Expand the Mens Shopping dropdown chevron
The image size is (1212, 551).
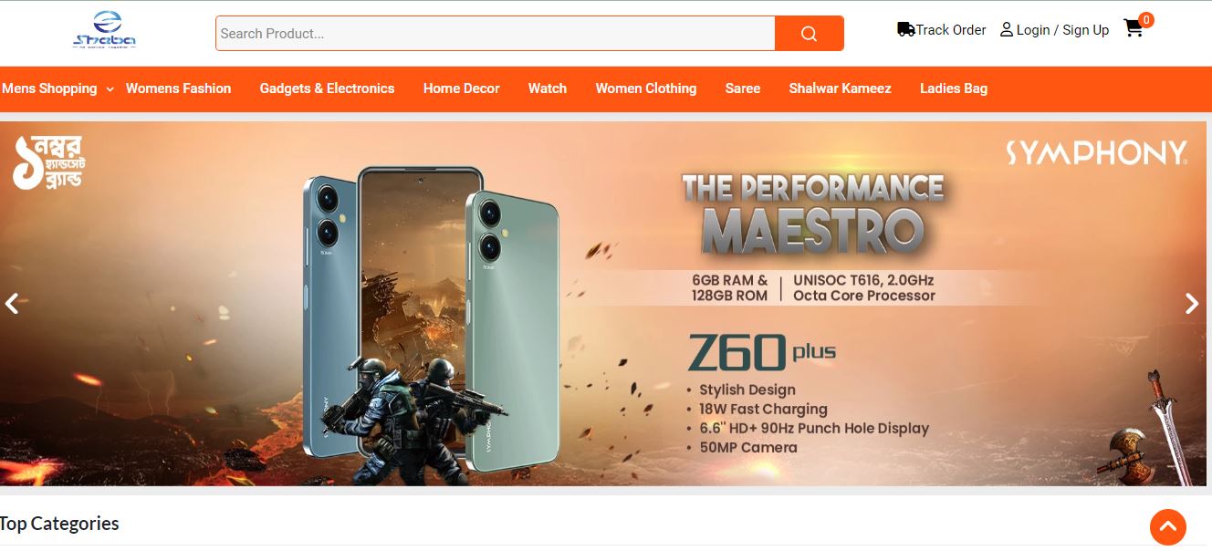(110, 89)
